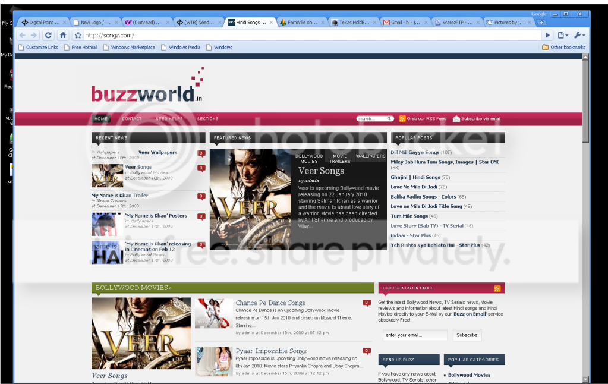Open comment bubble for Chance Pe Dance Songs
The image size is (608, 384).
click(x=367, y=303)
